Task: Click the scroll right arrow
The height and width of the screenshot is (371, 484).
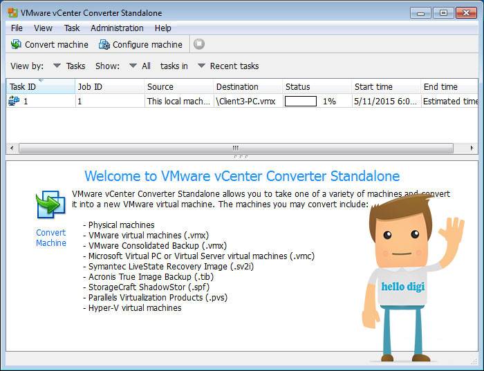Action: coord(472,148)
